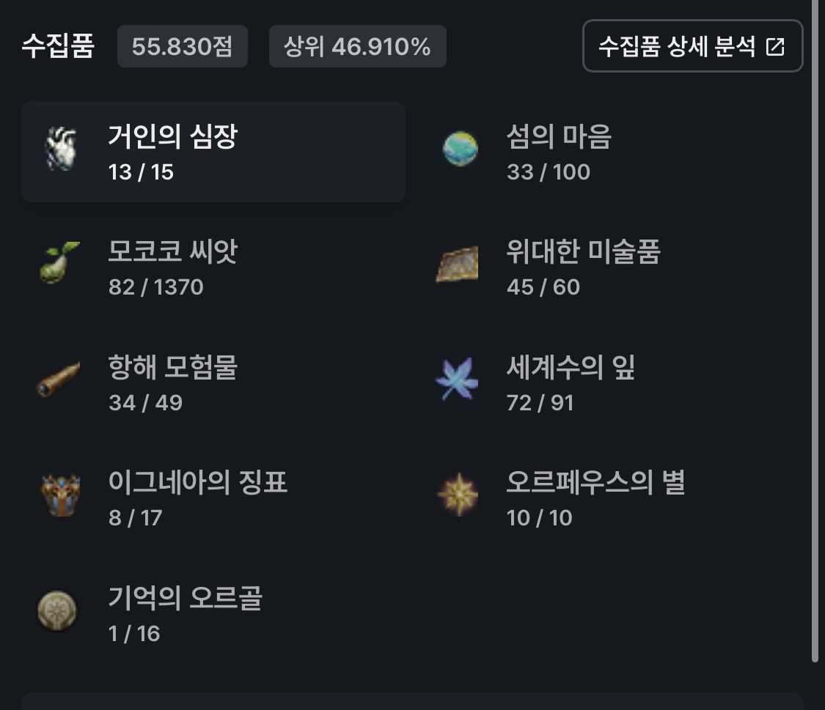825x710 pixels.
Task: Click the 55.830점 score badge
Action: pyautogui.click(x=182, y=47)
